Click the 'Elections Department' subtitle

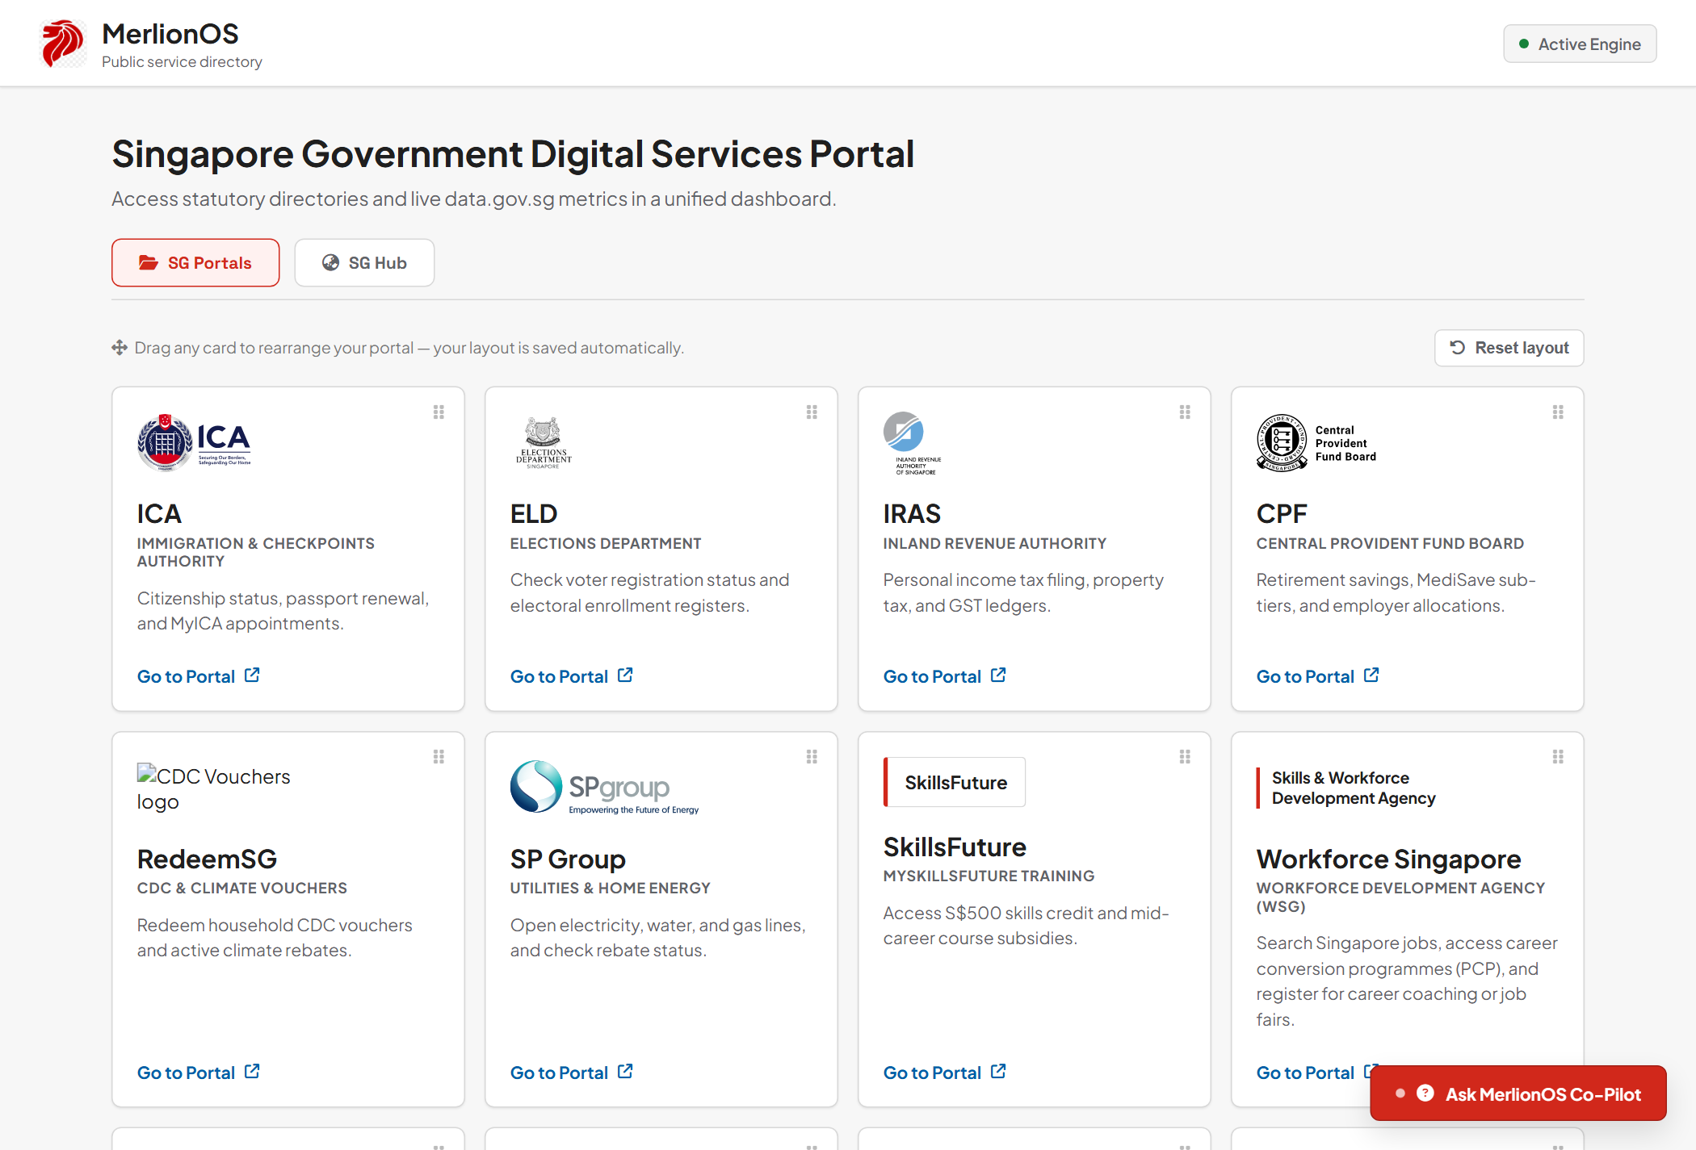tap(606, 543)
